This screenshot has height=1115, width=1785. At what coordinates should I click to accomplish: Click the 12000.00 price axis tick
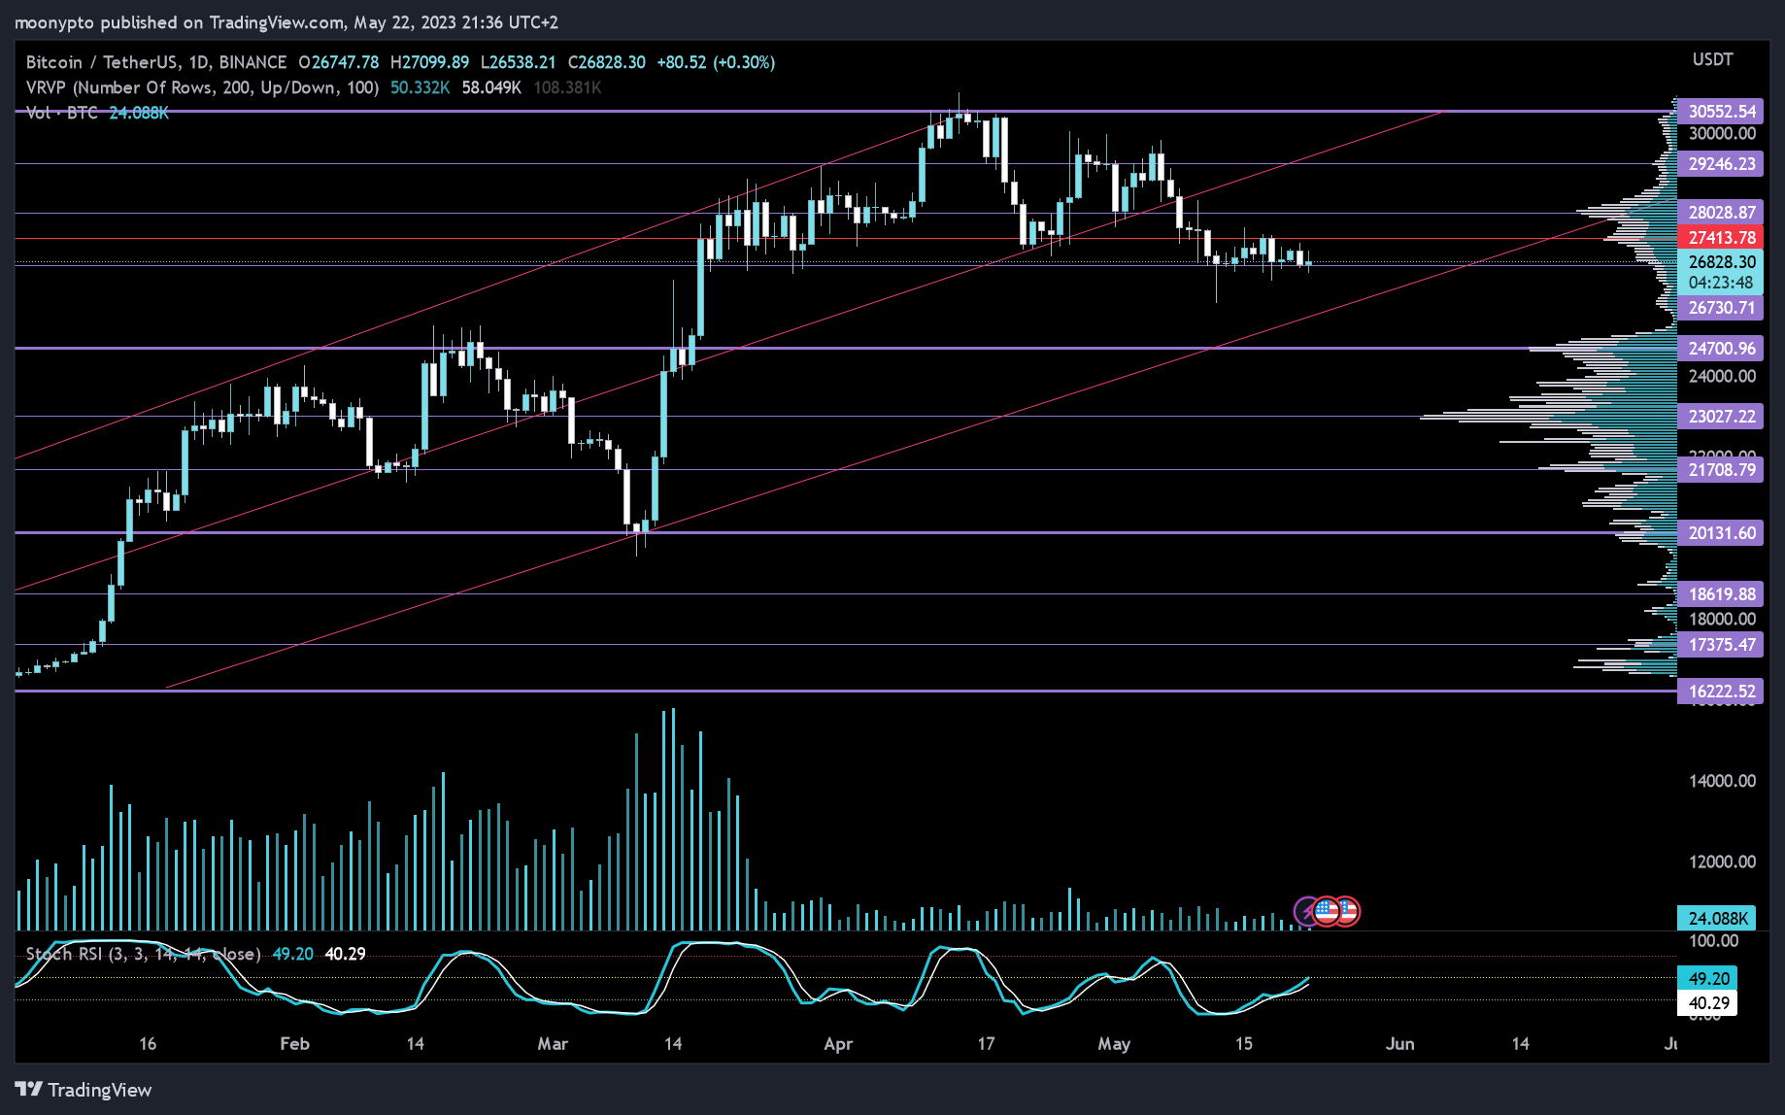[x=1722, y=862]
